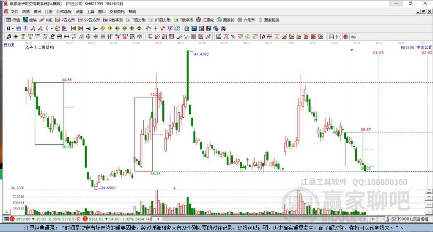Open the 江恩 menu
The width and height of the screenshot is (433, 232).
[x=49, y=11]
